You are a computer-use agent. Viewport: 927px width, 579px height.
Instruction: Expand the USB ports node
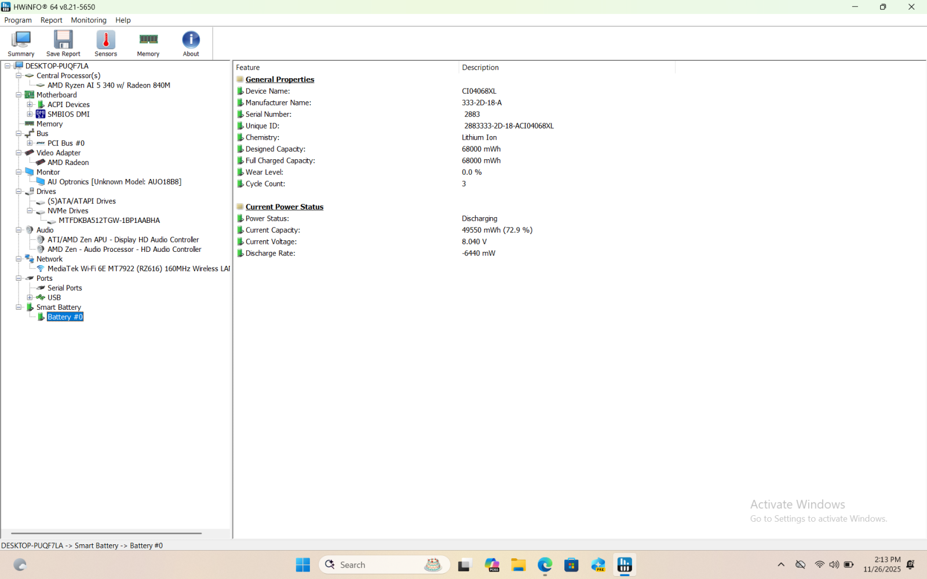coord(30,298)
